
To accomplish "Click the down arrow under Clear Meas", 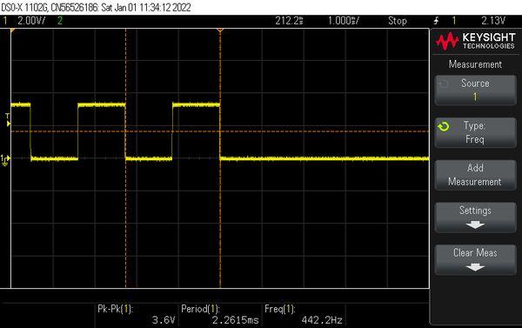I will [x=475, y=267].
